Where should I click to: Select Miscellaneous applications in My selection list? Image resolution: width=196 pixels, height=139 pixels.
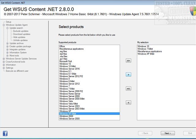[150, 51]
